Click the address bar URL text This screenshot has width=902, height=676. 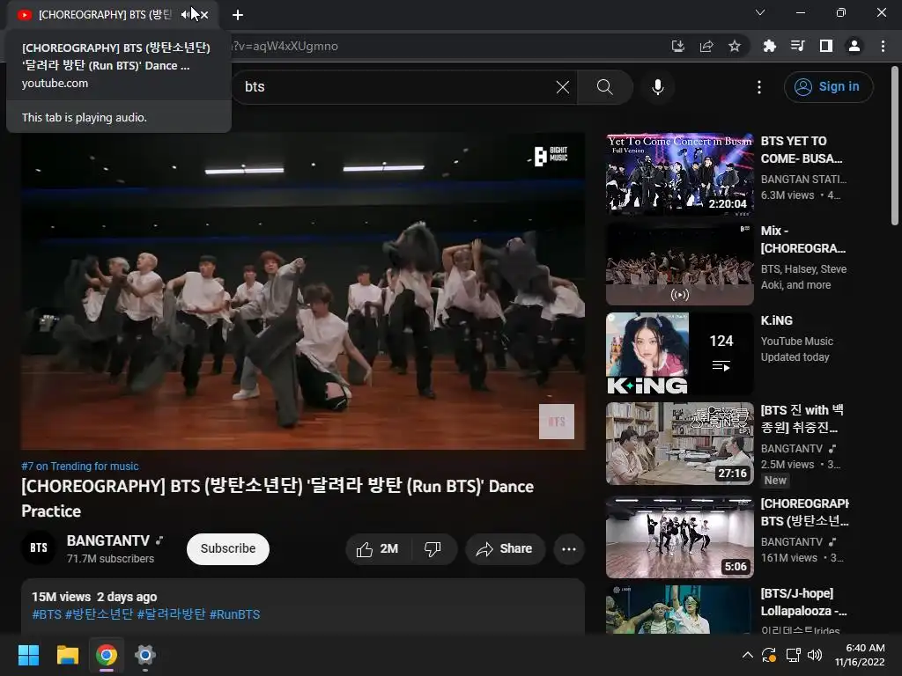point(285,46)
